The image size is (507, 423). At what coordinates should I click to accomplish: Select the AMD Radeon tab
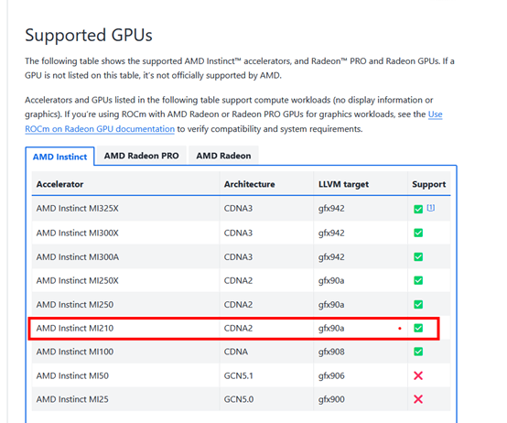223,156
